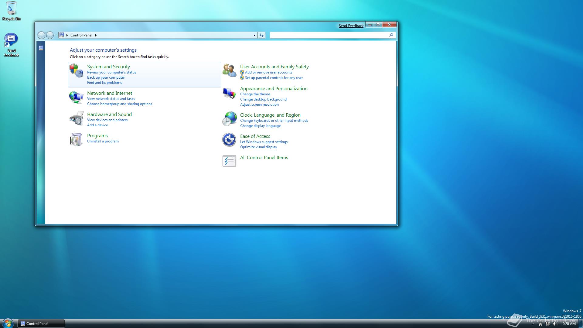Click Uninstall a program link
This screenshot has height=328, width=583.
[103, 141]
